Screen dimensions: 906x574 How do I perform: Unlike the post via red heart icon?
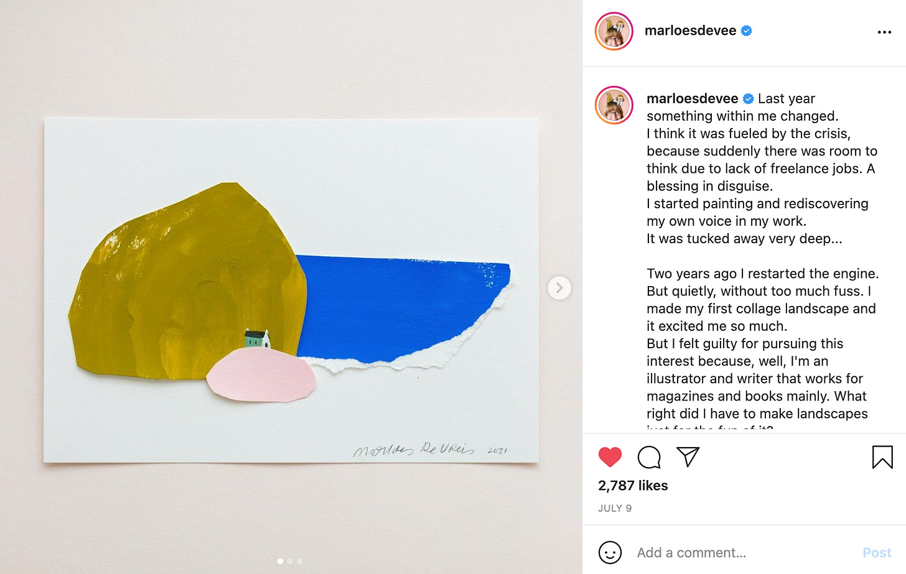610,457
